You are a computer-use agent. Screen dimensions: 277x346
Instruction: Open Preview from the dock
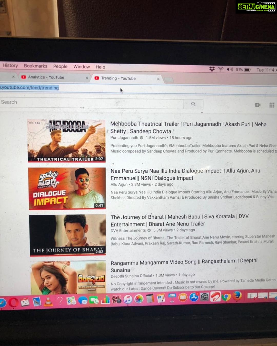[x=37, y=301]
